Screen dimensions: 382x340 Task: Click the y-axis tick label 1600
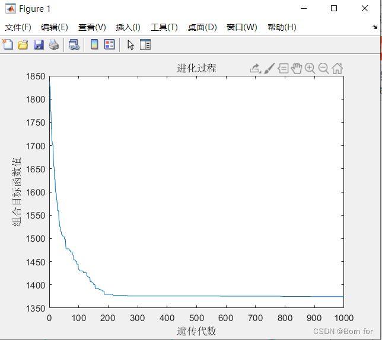(x=36, y=193)
